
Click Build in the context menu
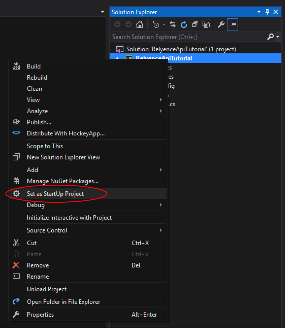coord(34,66)
